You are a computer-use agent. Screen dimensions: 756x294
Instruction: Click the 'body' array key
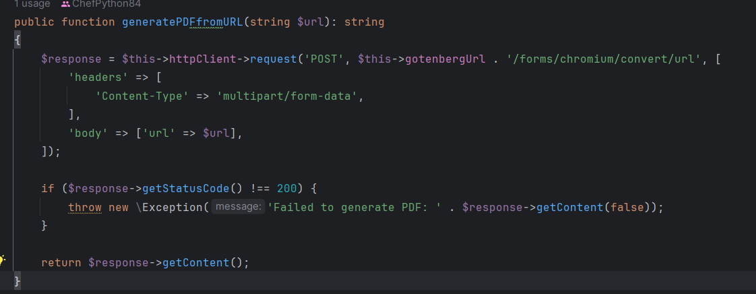[88, 134]
